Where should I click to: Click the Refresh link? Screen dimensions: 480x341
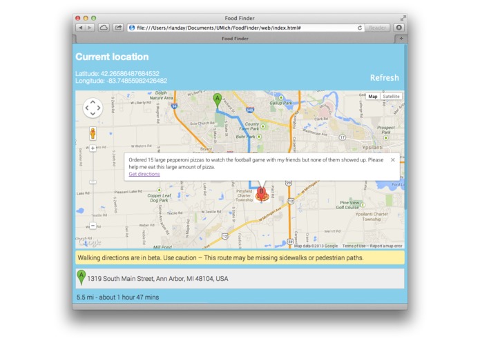coord(385,78)
